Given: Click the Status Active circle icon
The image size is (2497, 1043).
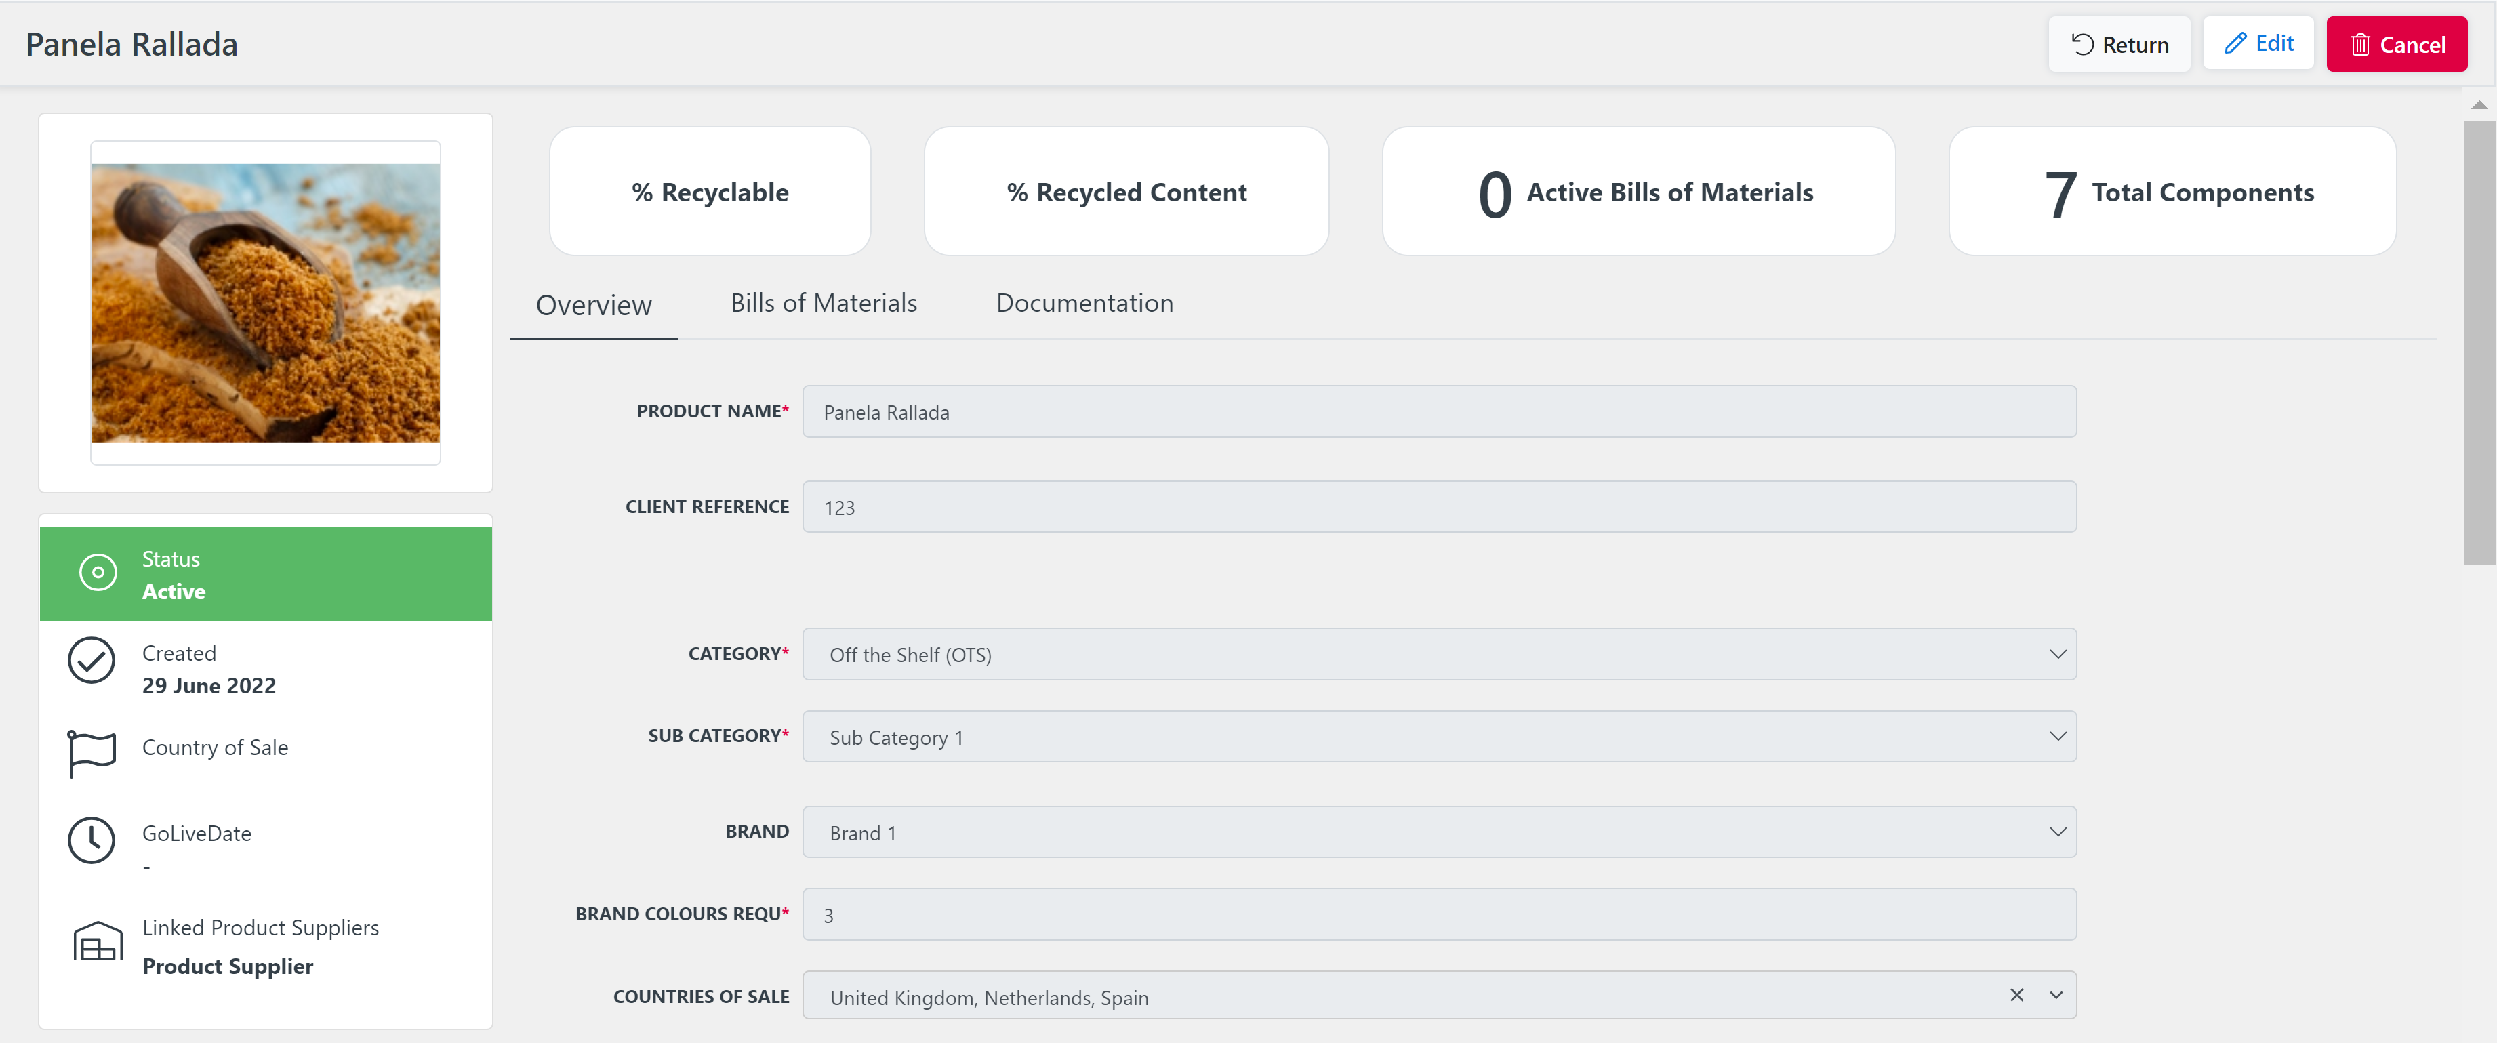Looking at the screenshot, I should click(x=96, y=573).
